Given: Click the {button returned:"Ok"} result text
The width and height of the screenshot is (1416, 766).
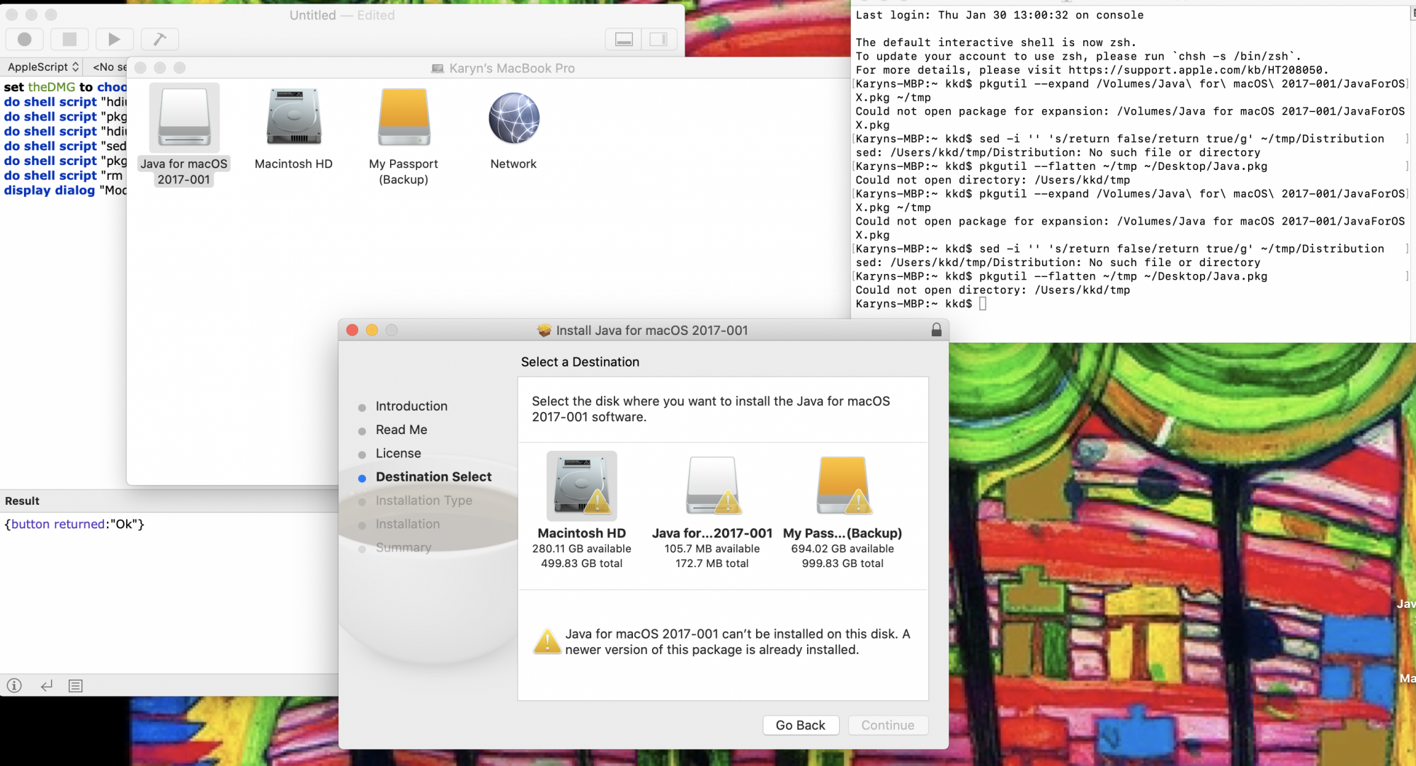Looking at the screenshot, I should [74, 524].
